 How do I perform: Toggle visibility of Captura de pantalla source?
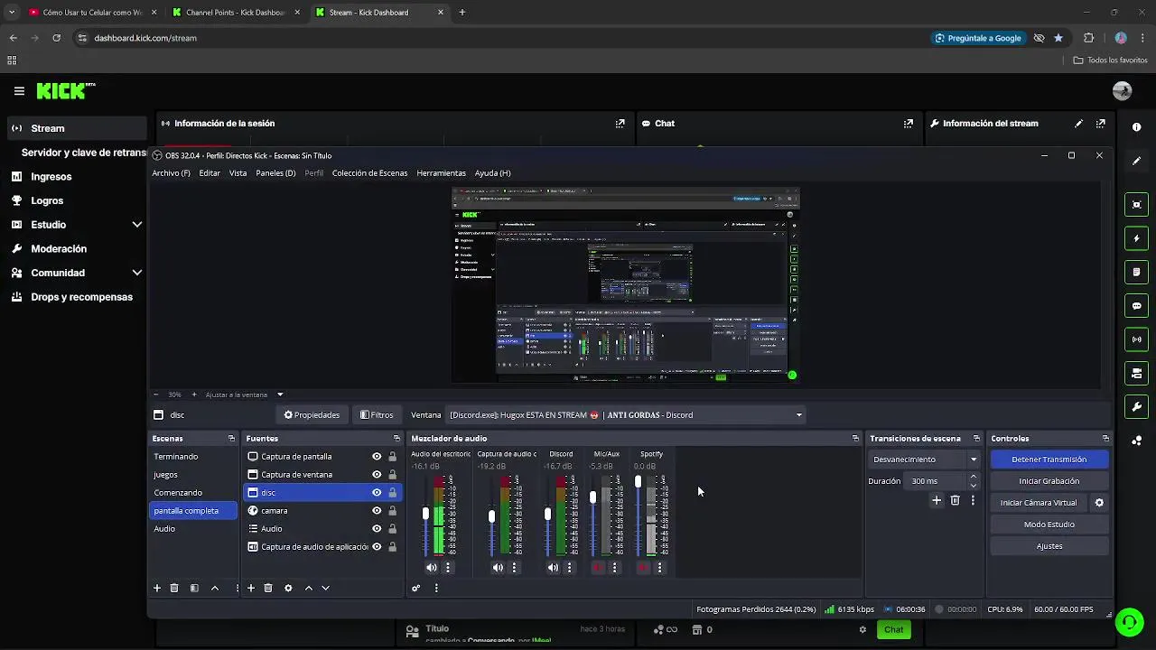[377, 457]
